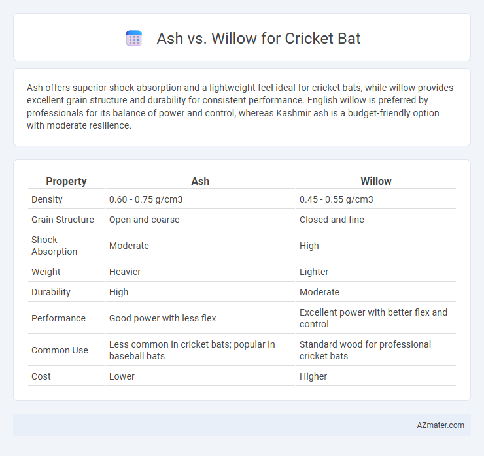Click the 'Weight' row label
The image size is (484, 456).
coord(46,272)
